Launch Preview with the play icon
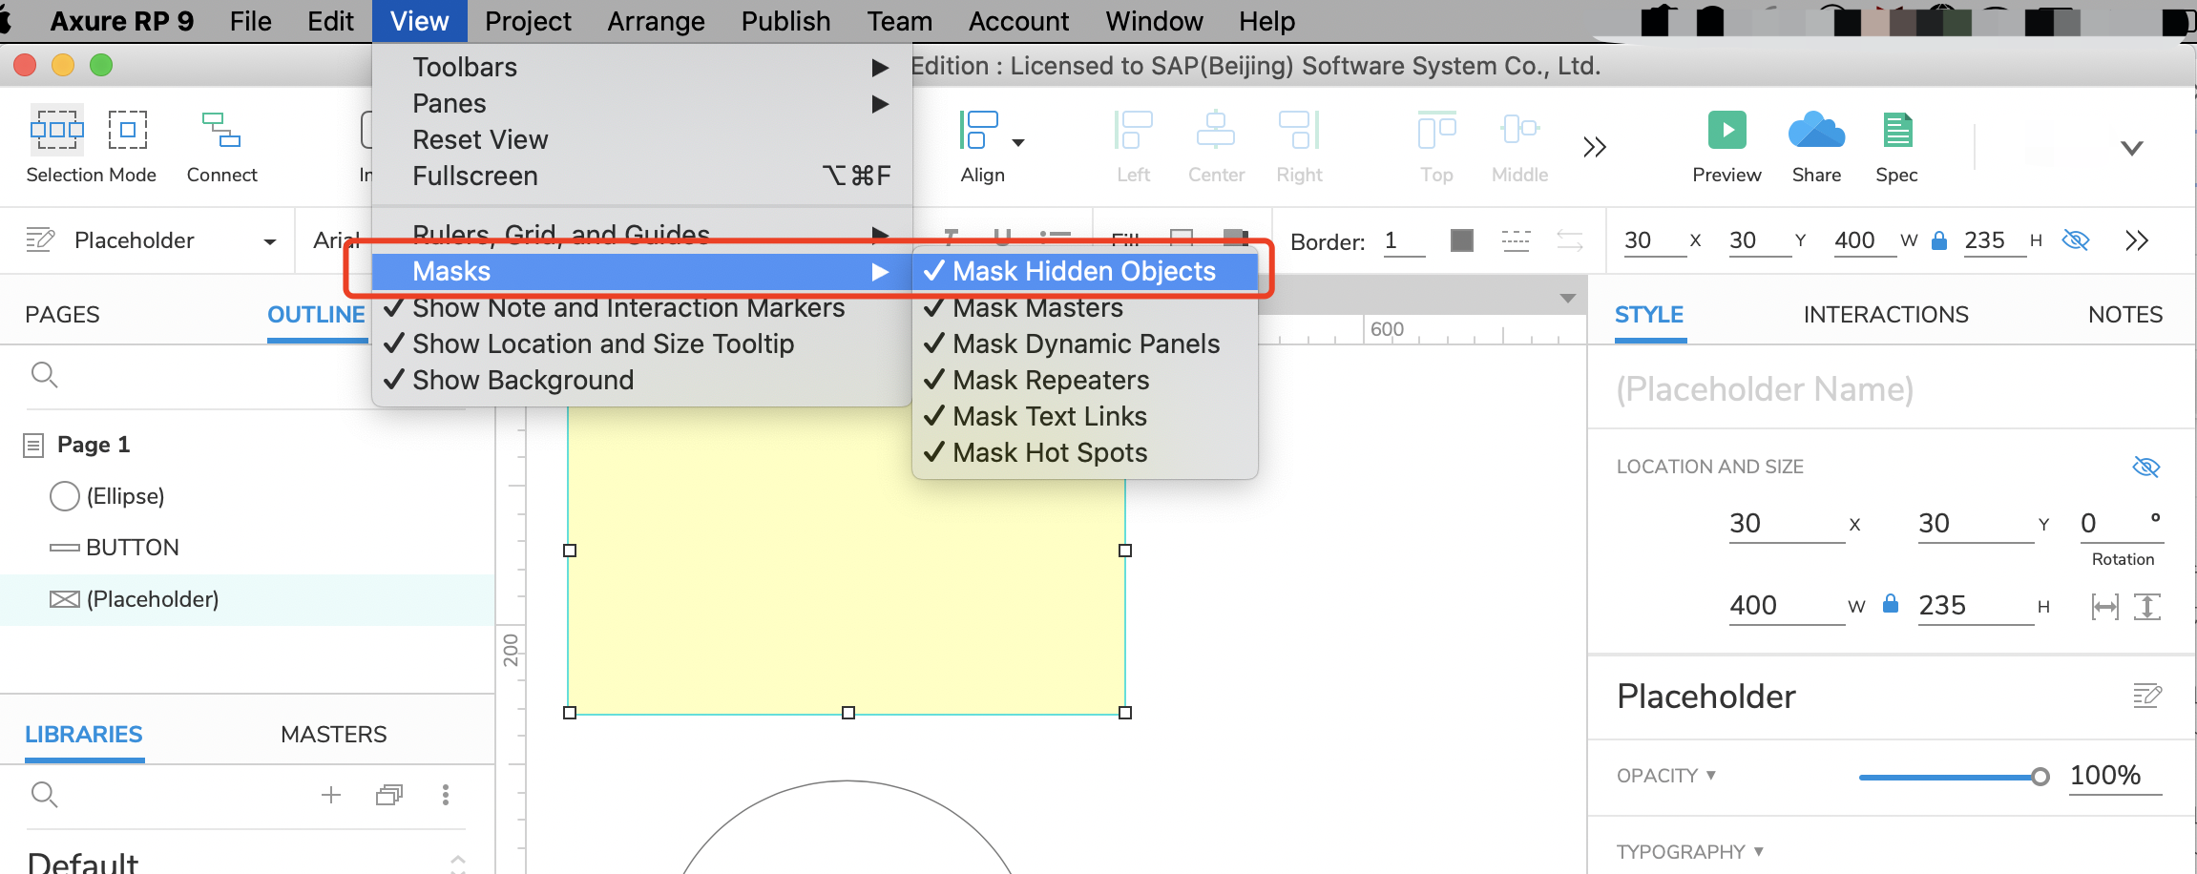2197x874 pixels. [1726, 130]
